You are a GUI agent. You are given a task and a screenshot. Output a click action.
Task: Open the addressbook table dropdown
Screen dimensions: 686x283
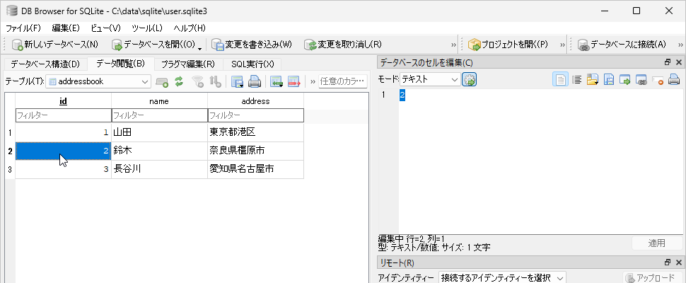click(x=144, y=81)
